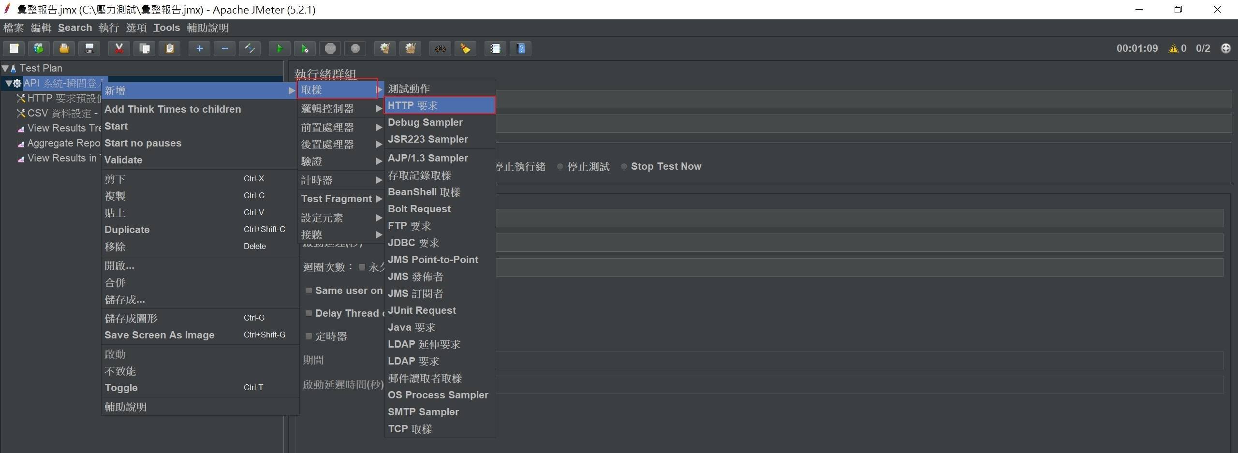The image size is (1238, 453).
Task: Click the Toggle enable/disable toolbar icon
Action: [x=250, y=48]
